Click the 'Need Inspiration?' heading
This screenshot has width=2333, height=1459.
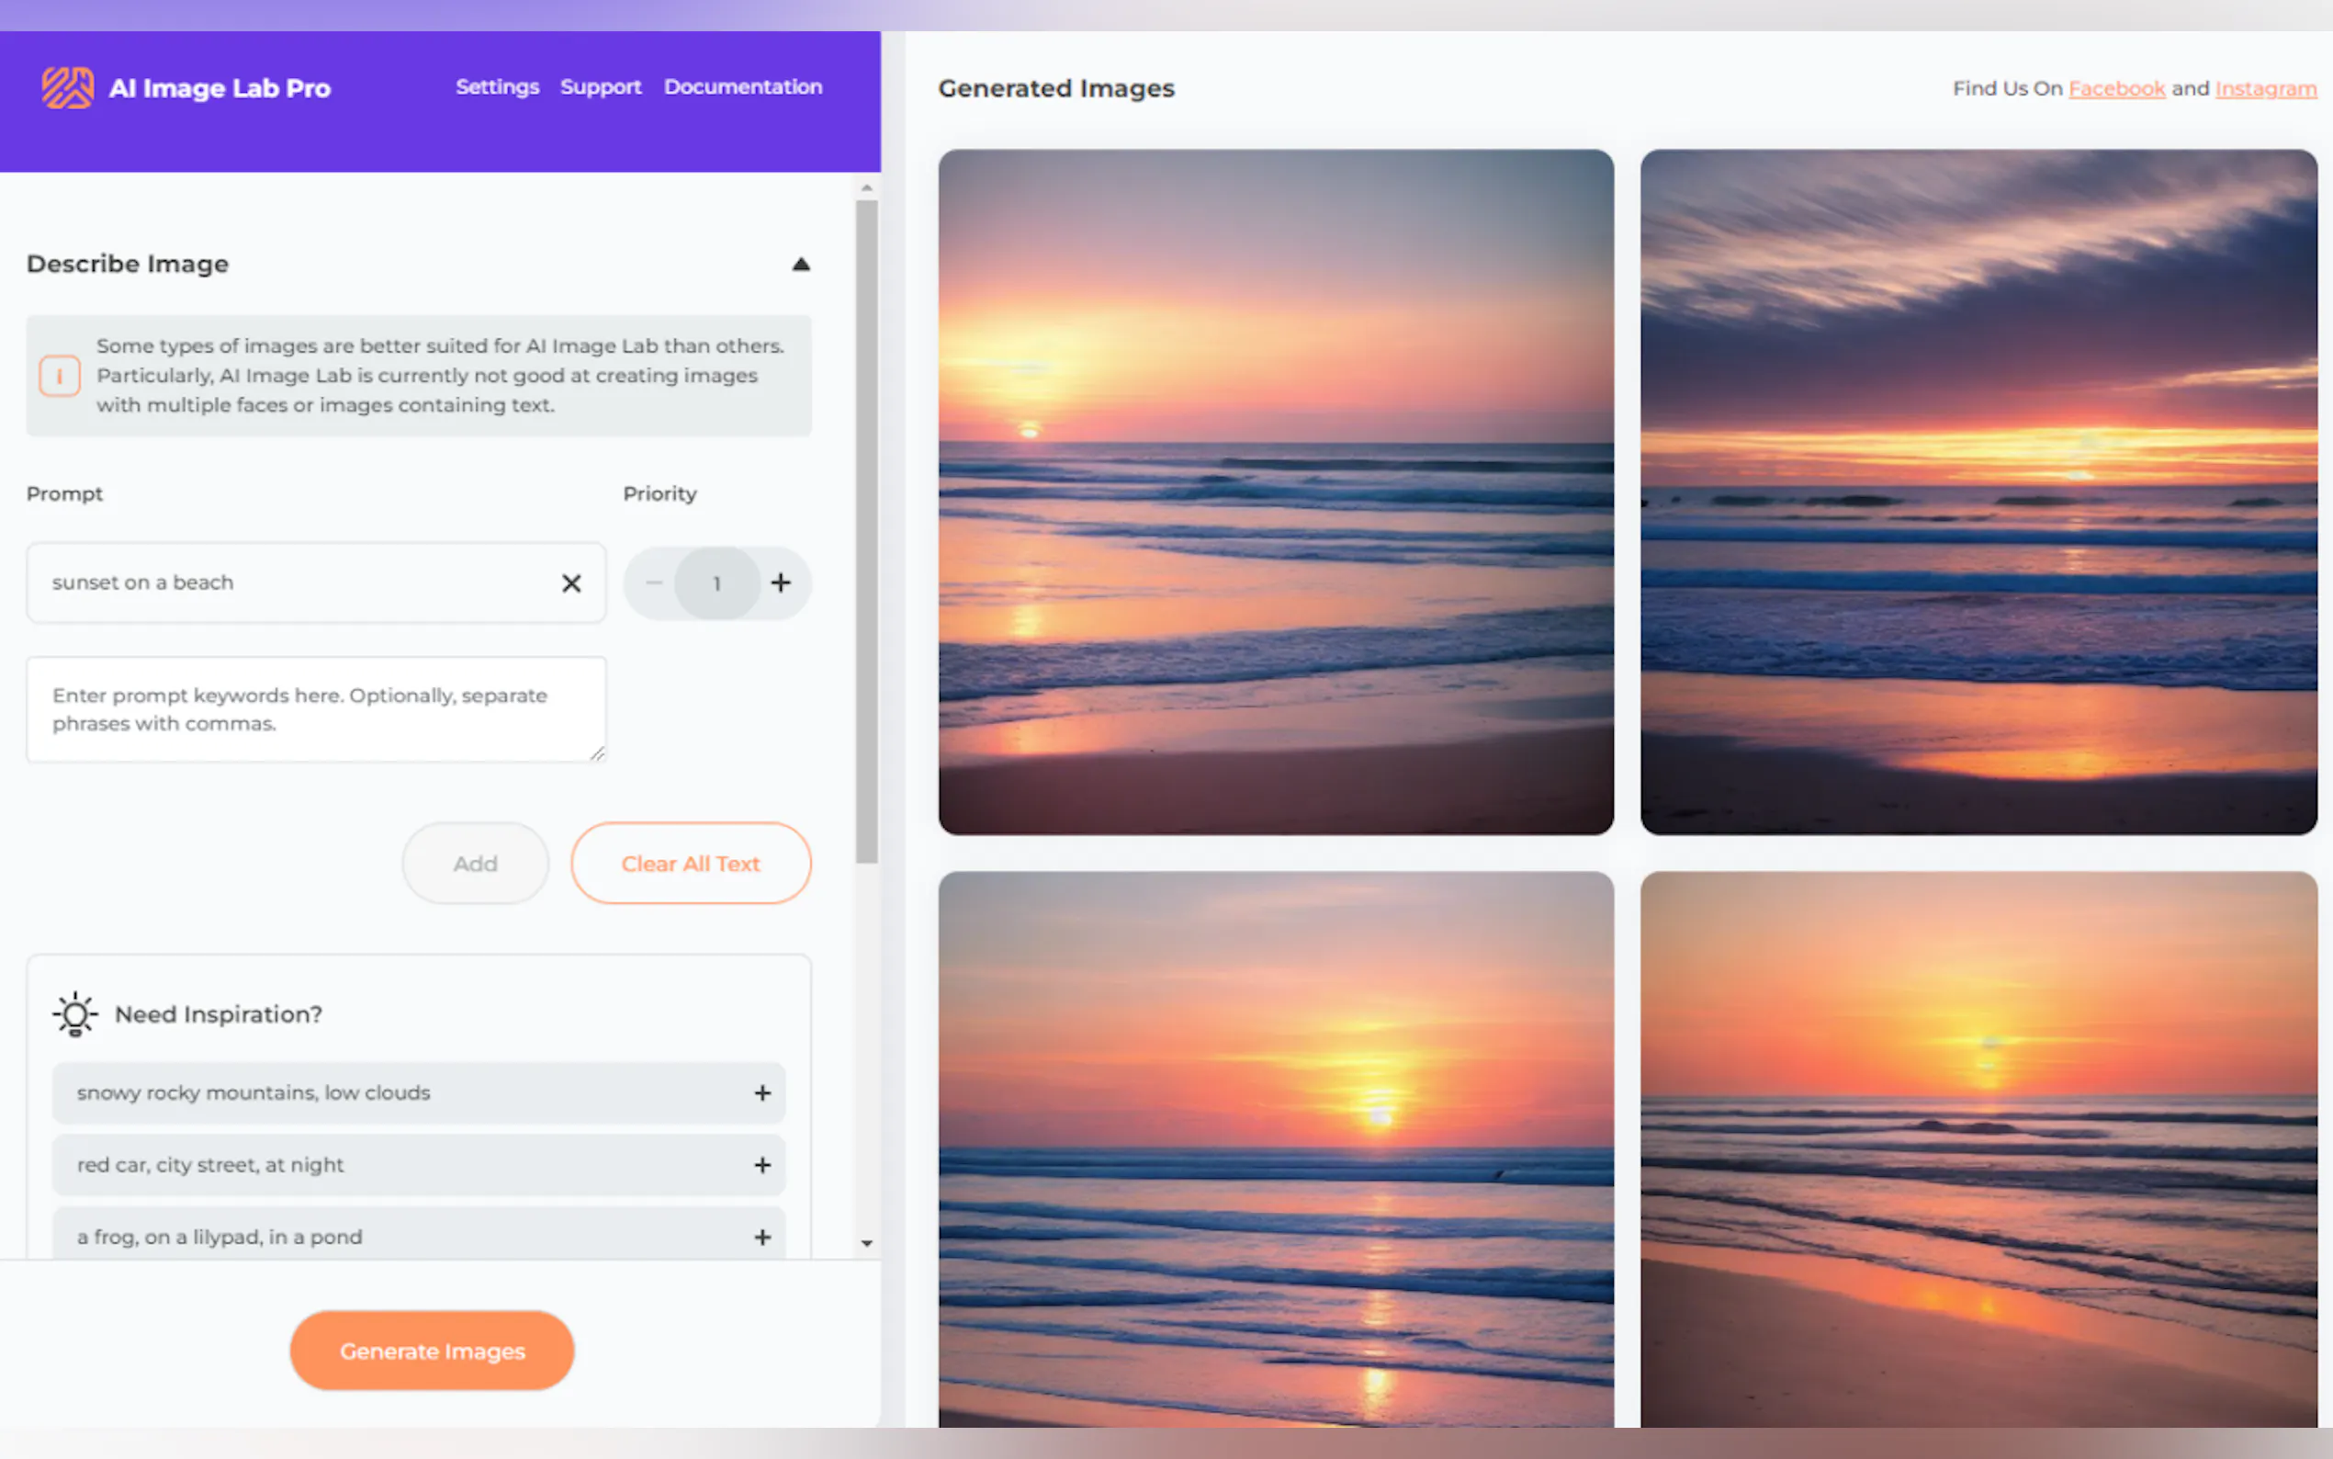click(219, 1014)
